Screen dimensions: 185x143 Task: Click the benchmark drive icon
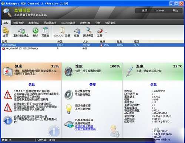[x=69, y=124]
